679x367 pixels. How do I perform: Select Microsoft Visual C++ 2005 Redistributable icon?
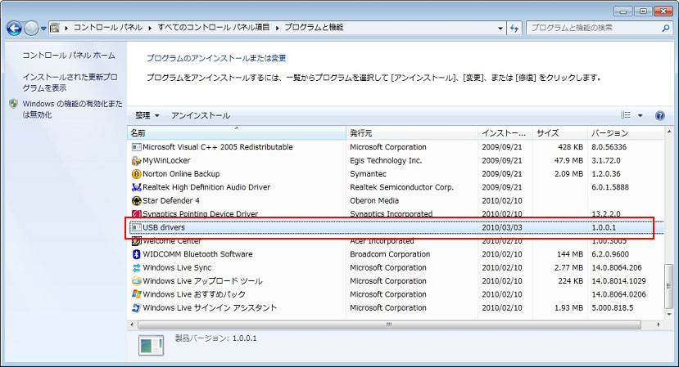pos(137,147)
